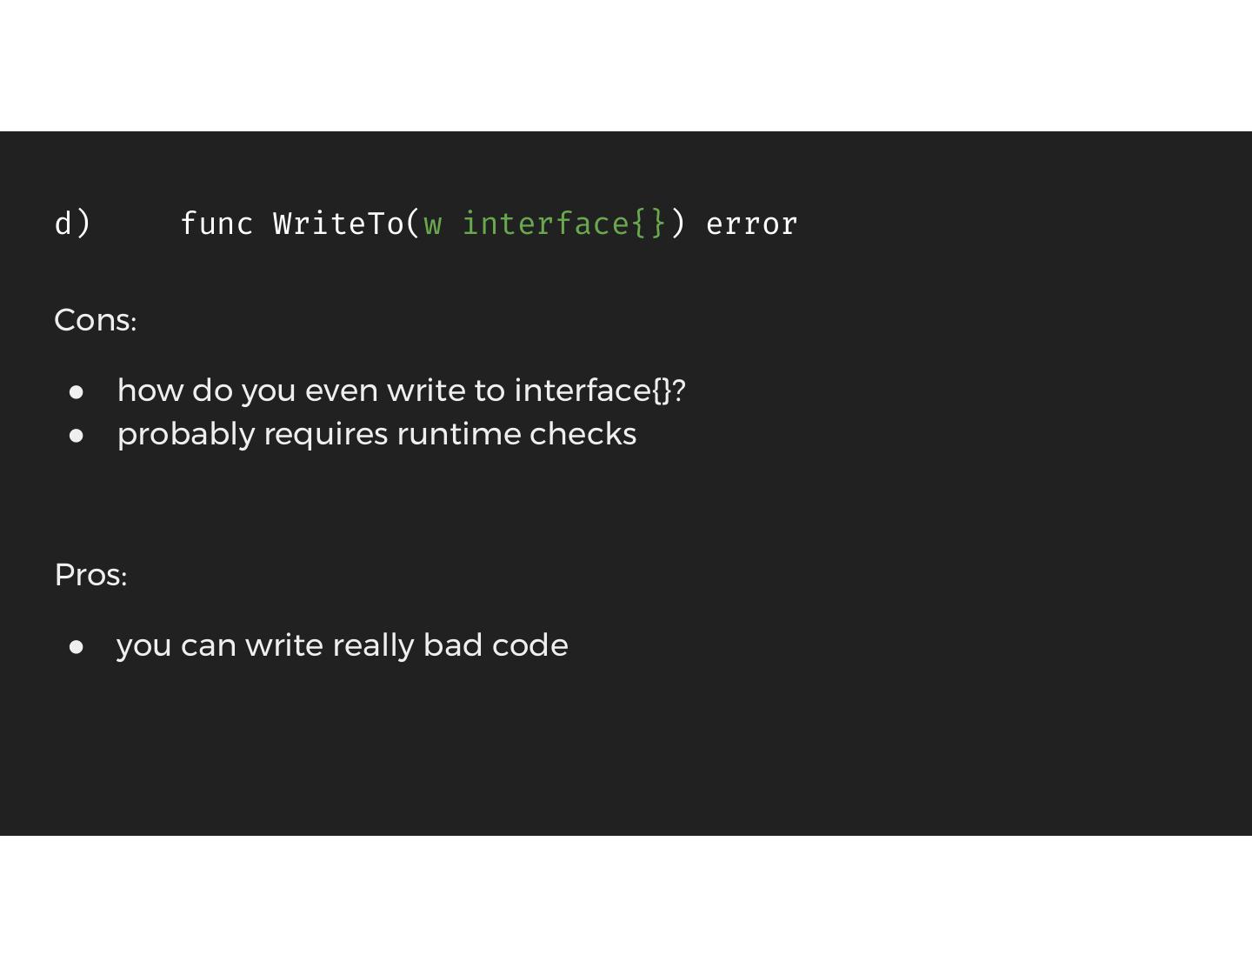Click the bullet dot before "probably requires"

[77, 436]
